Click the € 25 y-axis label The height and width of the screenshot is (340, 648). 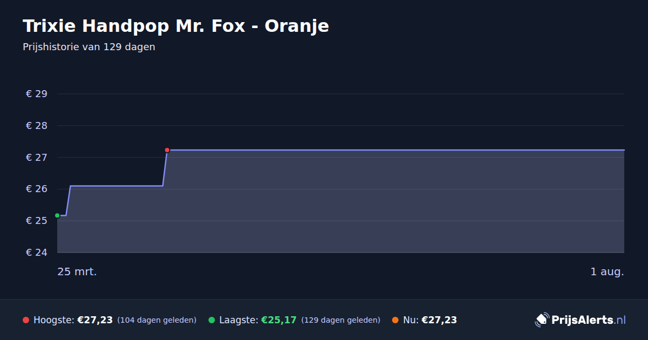(x=37, y=221)
